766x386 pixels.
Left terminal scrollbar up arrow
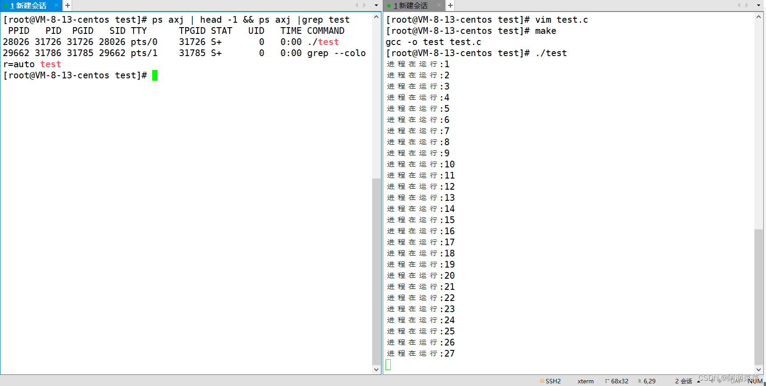(x=377, y=17)
